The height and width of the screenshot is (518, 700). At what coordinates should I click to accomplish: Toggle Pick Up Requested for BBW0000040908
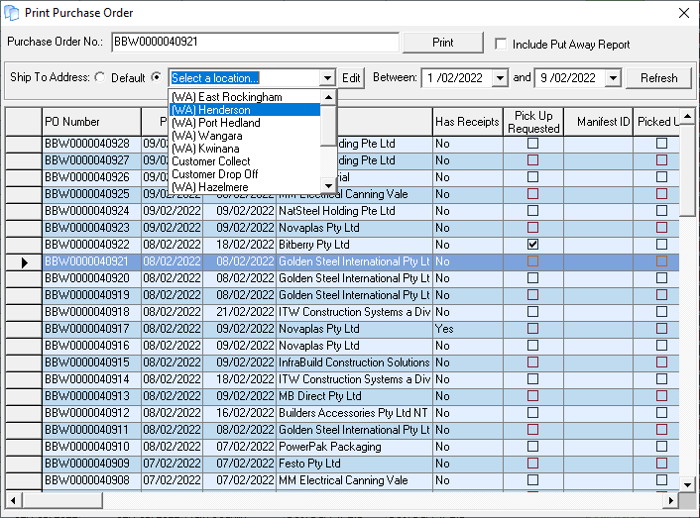click(532, 480)
